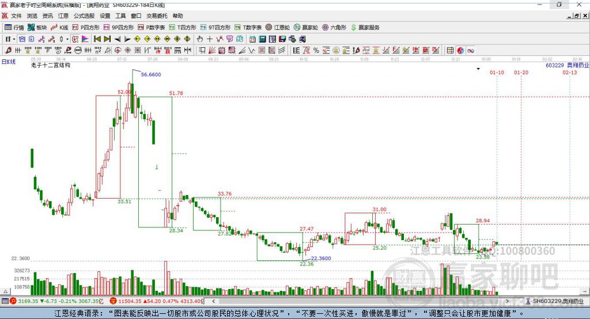Select the crosshair cursor tool
Screen dimensions: 590x319
pos(210,39)
